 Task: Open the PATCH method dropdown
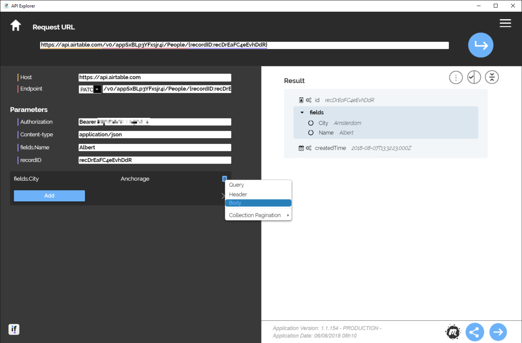(97, 89)
